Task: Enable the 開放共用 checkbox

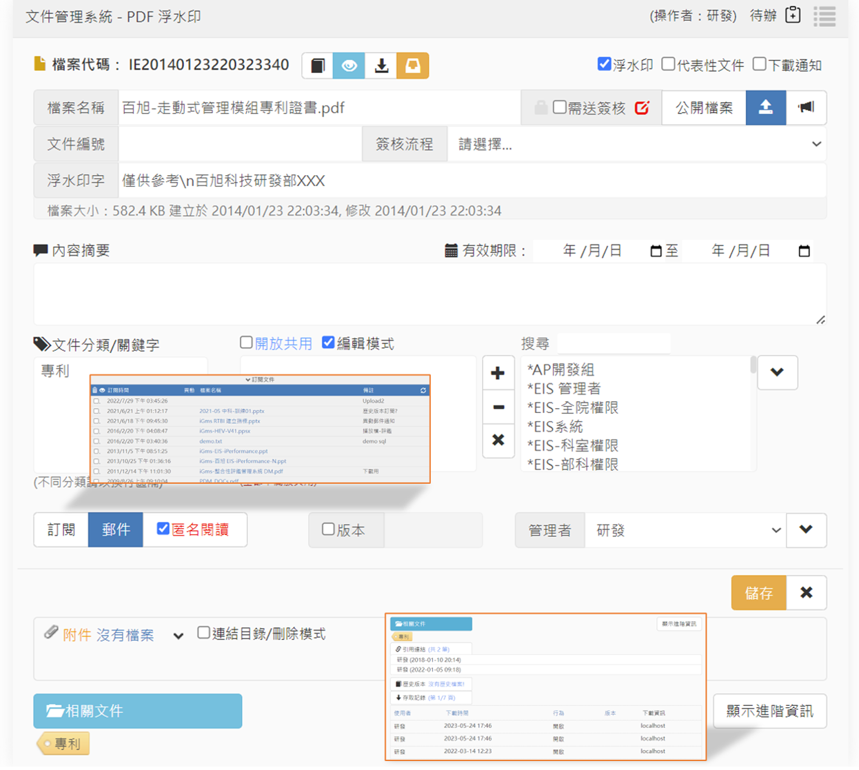Action: point(246,342)
